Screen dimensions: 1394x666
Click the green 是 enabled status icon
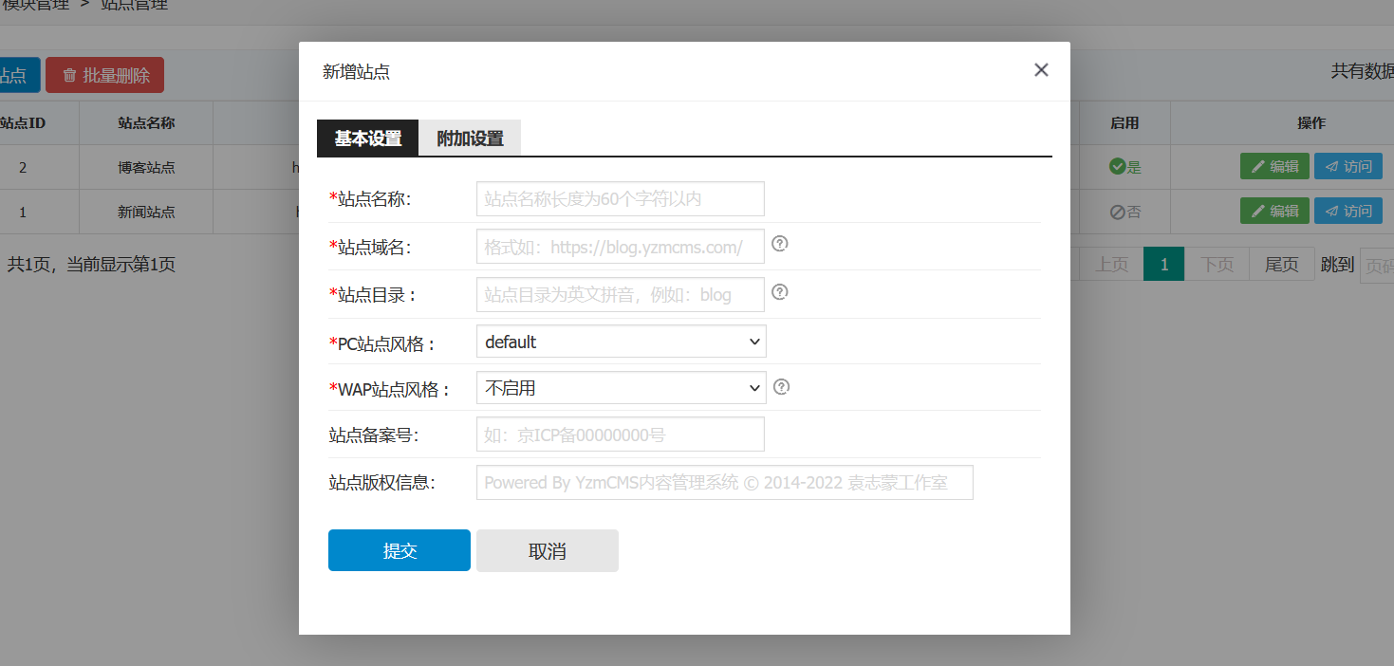[x=1117, y=167]
